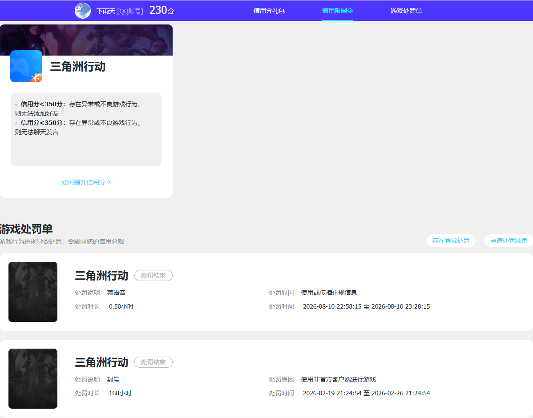Viewport: 533px width, 418px height.
Task: Click the 游戏处罚单 section heading
Action: pos(26,229)
